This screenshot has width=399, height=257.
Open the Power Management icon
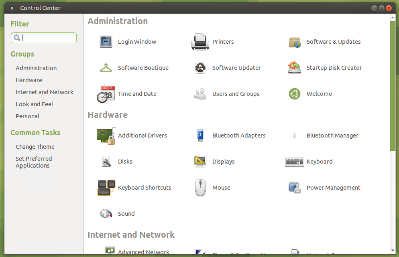295,188
